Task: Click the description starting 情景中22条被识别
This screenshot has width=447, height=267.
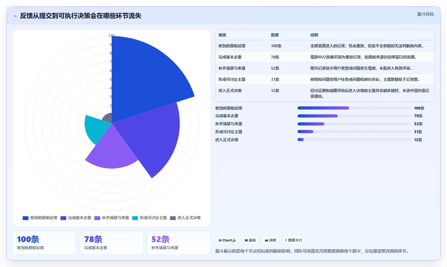Action: coord(363,57)
